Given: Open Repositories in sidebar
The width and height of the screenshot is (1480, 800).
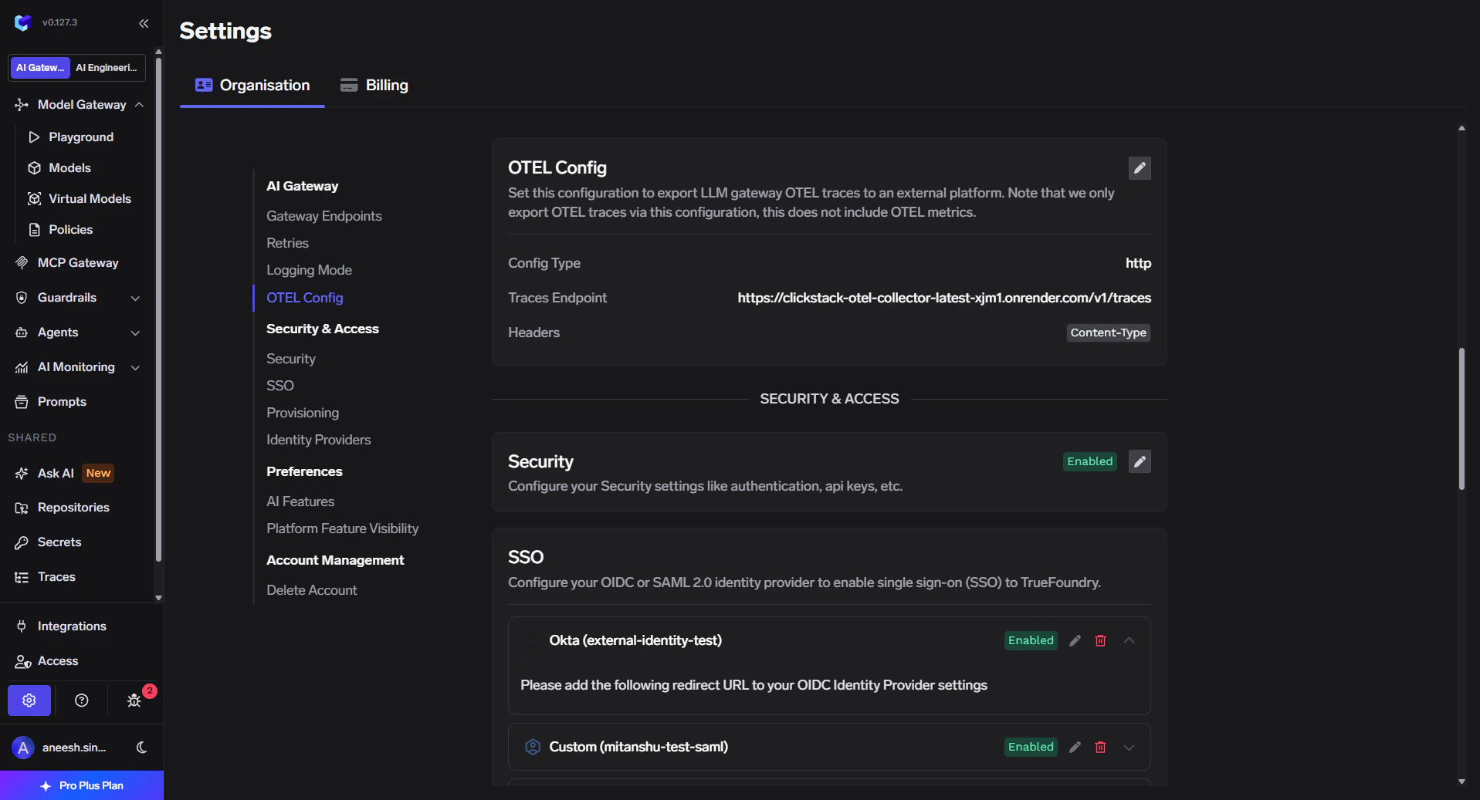Looking at the screenshot, I should pyautogui.click(x=73, y=507).
